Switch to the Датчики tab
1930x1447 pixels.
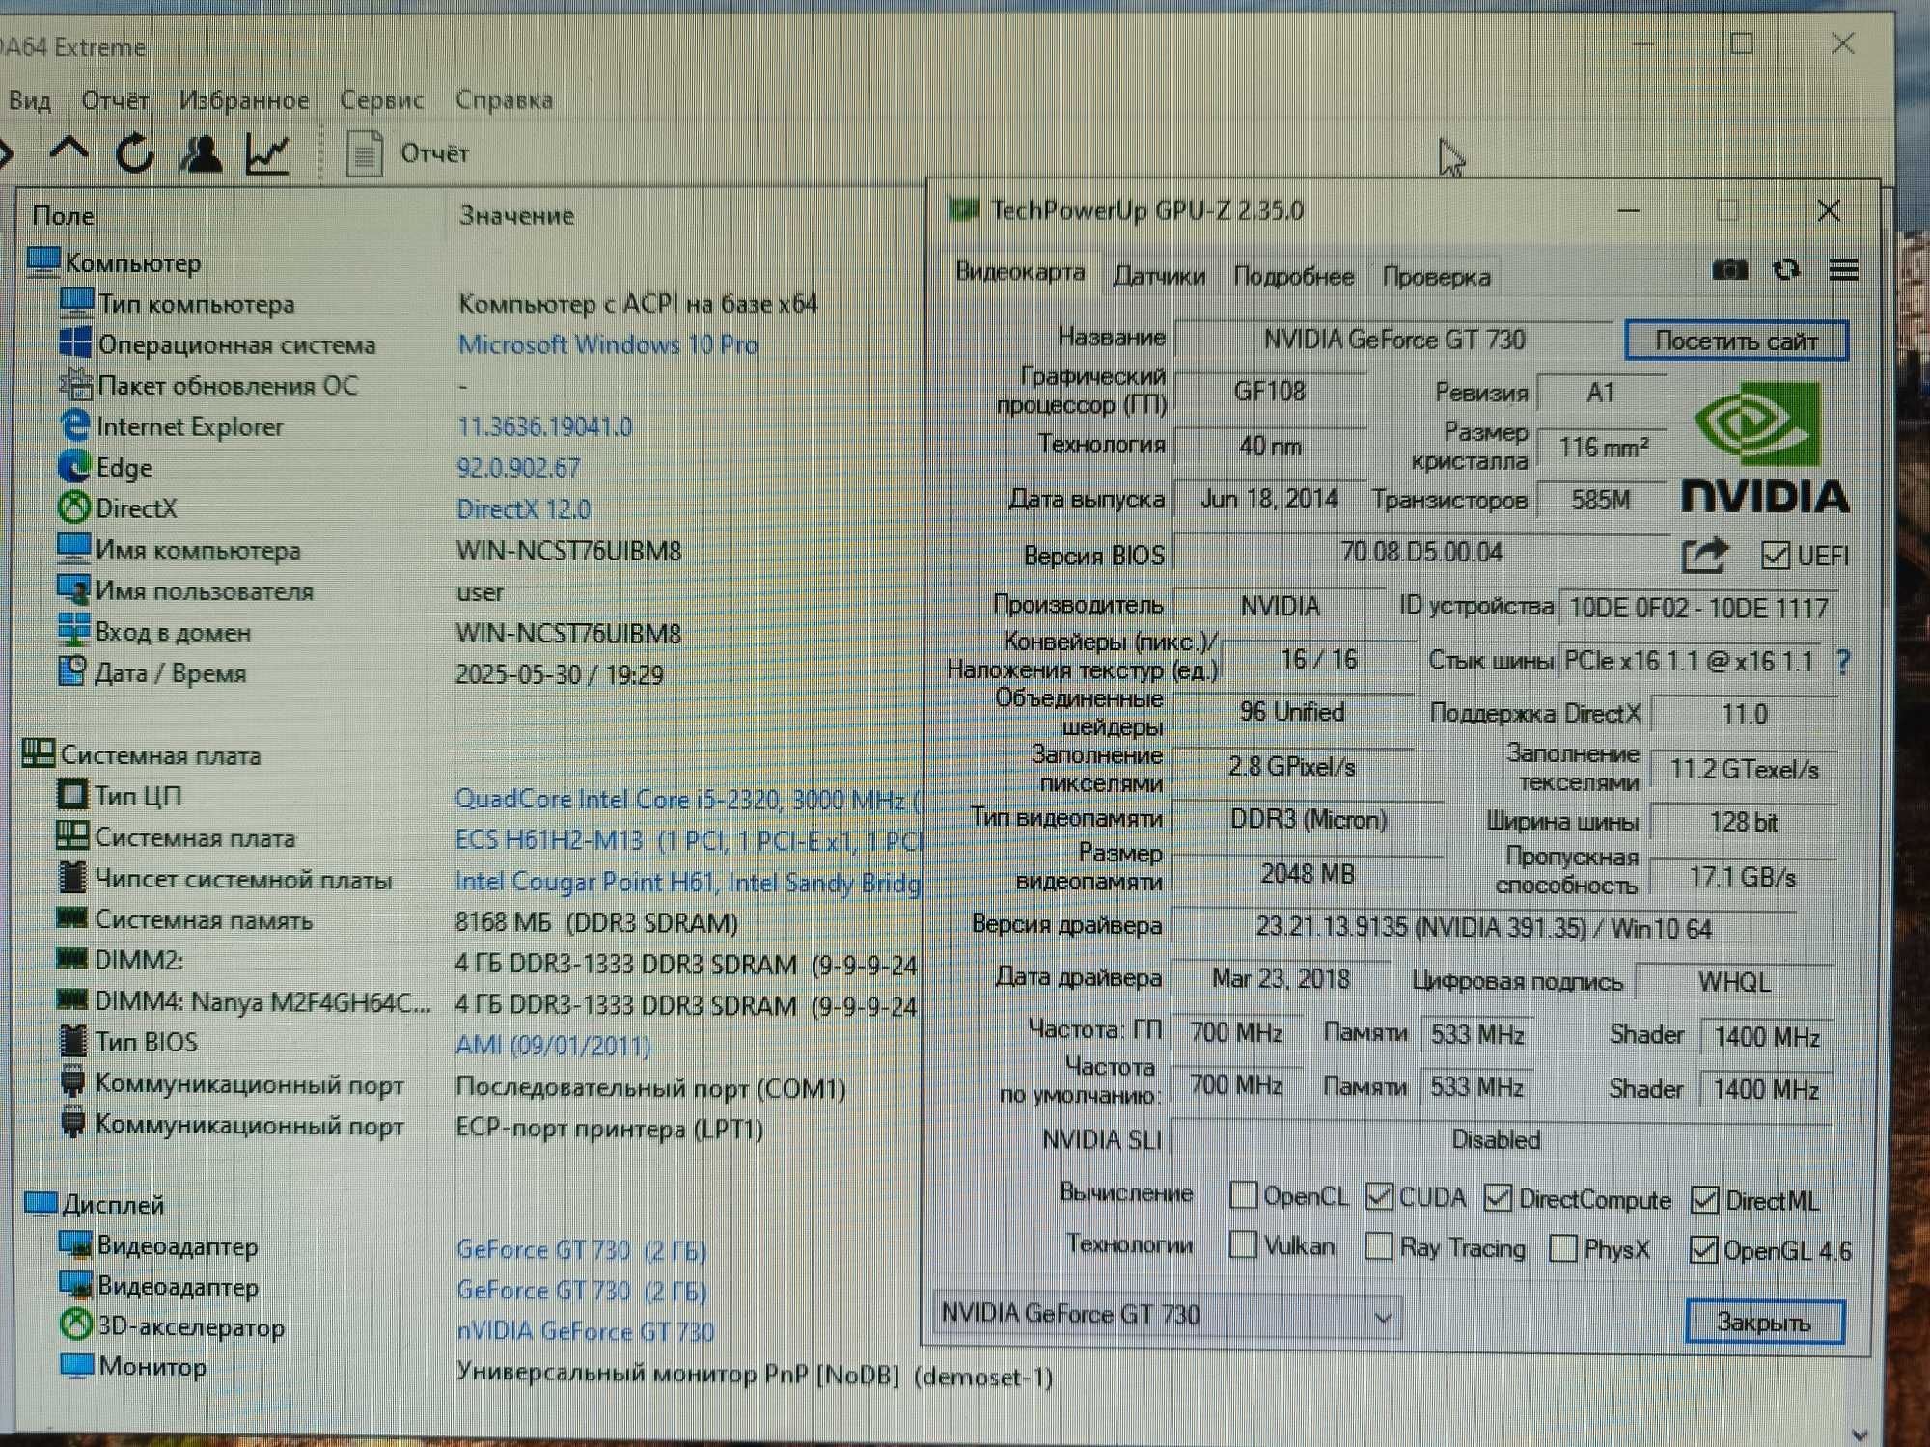pos(1159,276)
